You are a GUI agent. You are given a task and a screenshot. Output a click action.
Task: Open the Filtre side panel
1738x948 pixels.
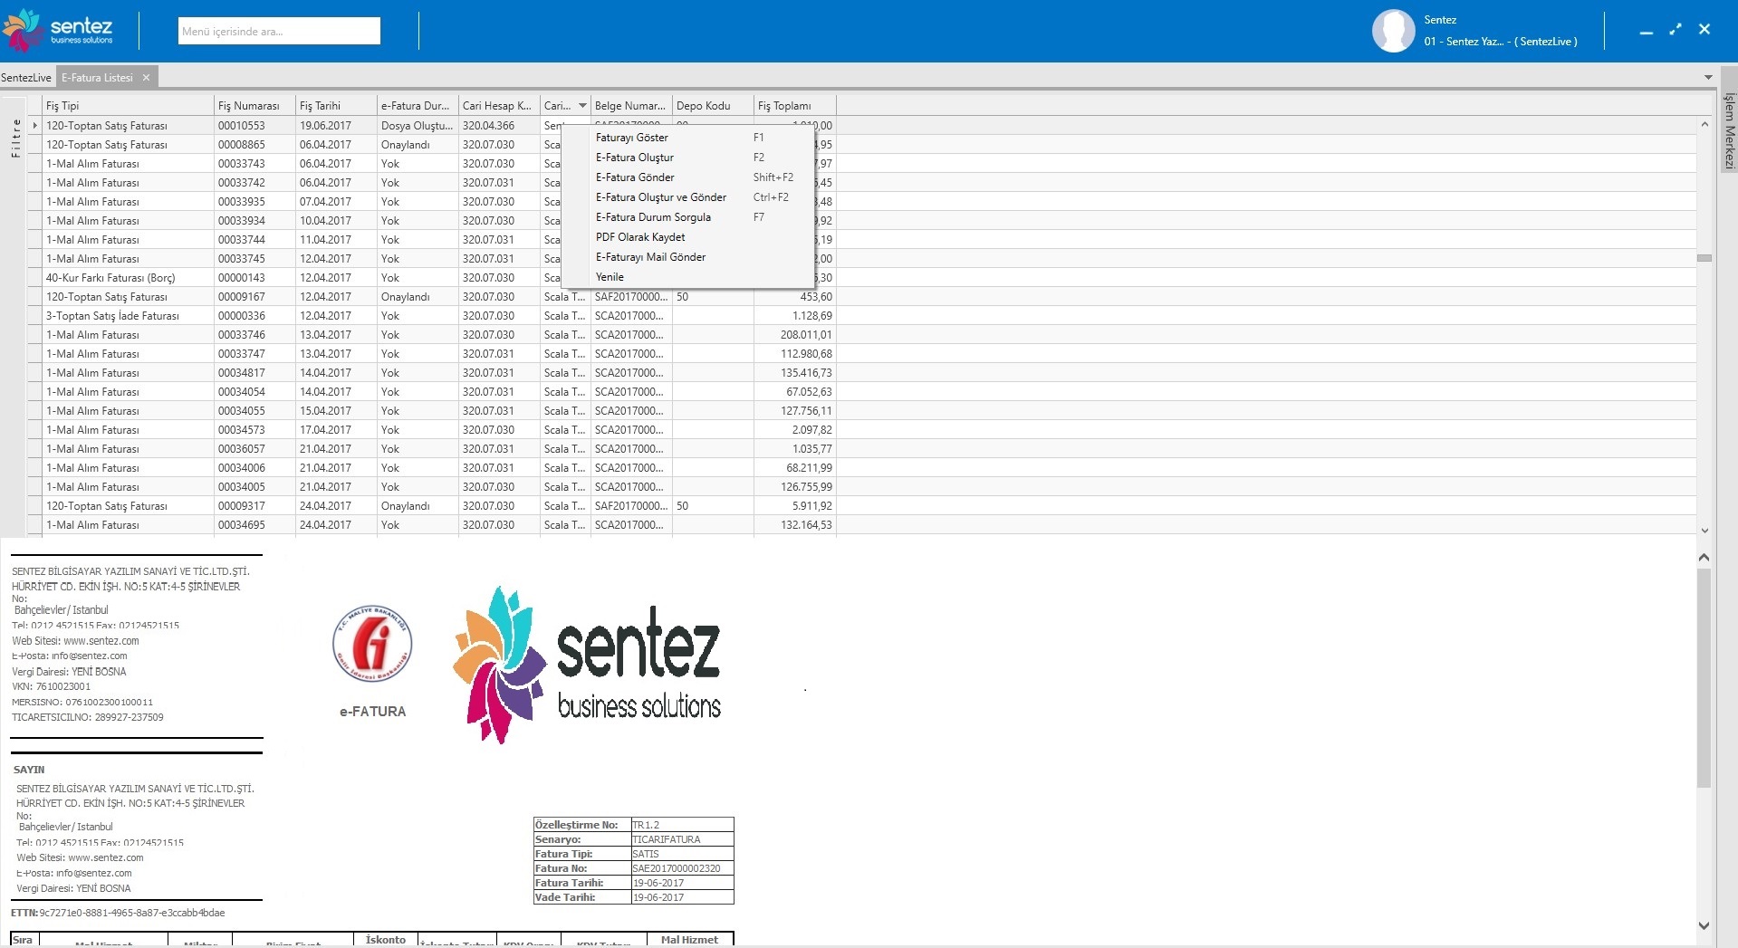click(x=14, y=138)
